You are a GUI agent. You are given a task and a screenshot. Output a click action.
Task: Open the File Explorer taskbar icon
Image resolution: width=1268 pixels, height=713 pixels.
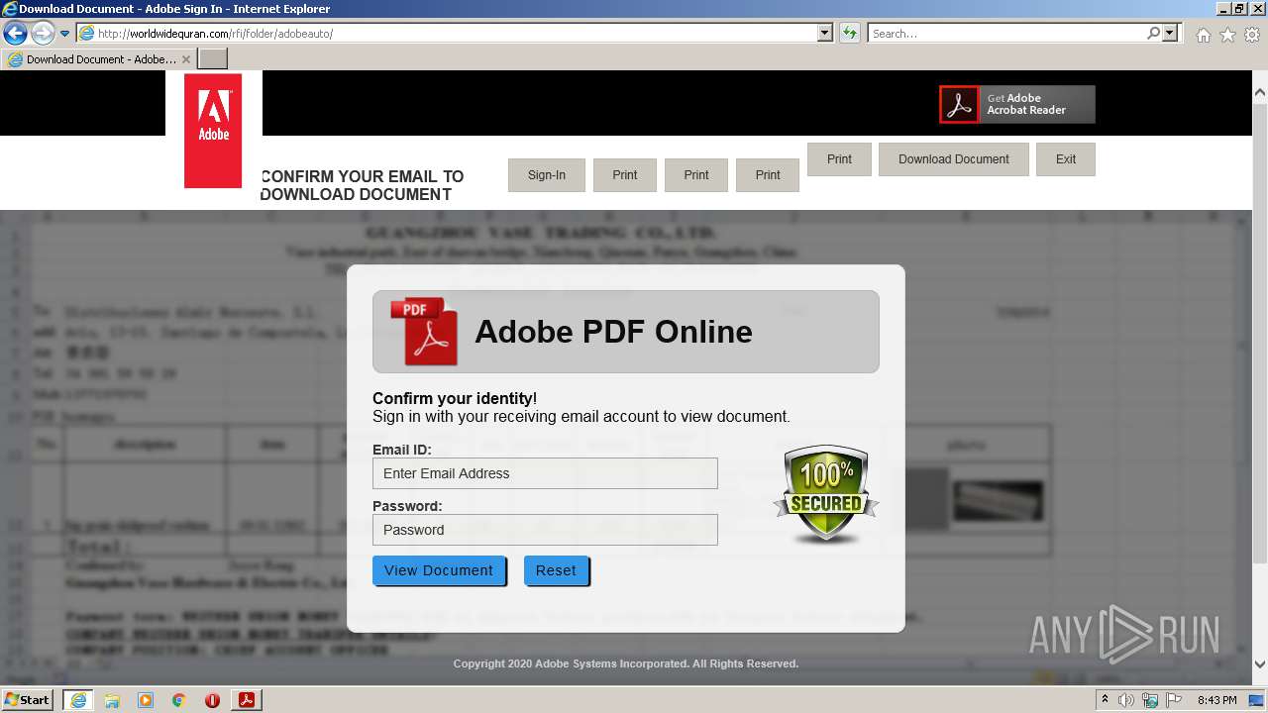(x=112, y=700)
